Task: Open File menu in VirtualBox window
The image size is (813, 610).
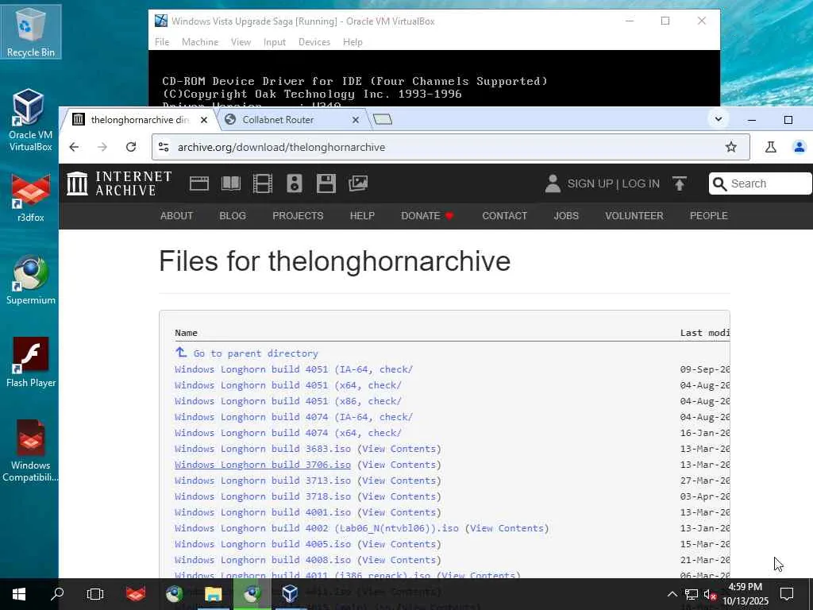Action: click(162, 42)
